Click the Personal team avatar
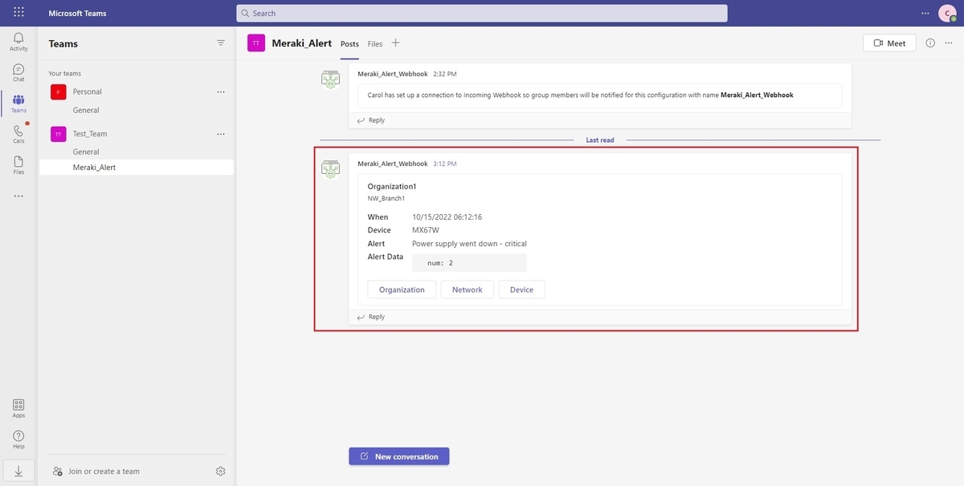 (x=58, y=92)
